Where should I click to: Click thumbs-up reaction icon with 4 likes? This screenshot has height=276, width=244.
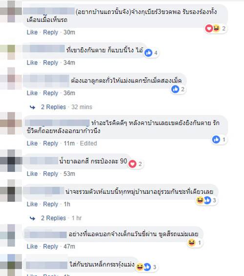(148, 53)
